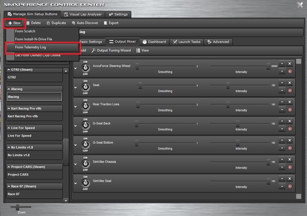Viewport: 307px width, 216px height.
Task: Click the red circle icon on G-Seat Bottom row
Action: pyautogui.click(x=290, y=148)
